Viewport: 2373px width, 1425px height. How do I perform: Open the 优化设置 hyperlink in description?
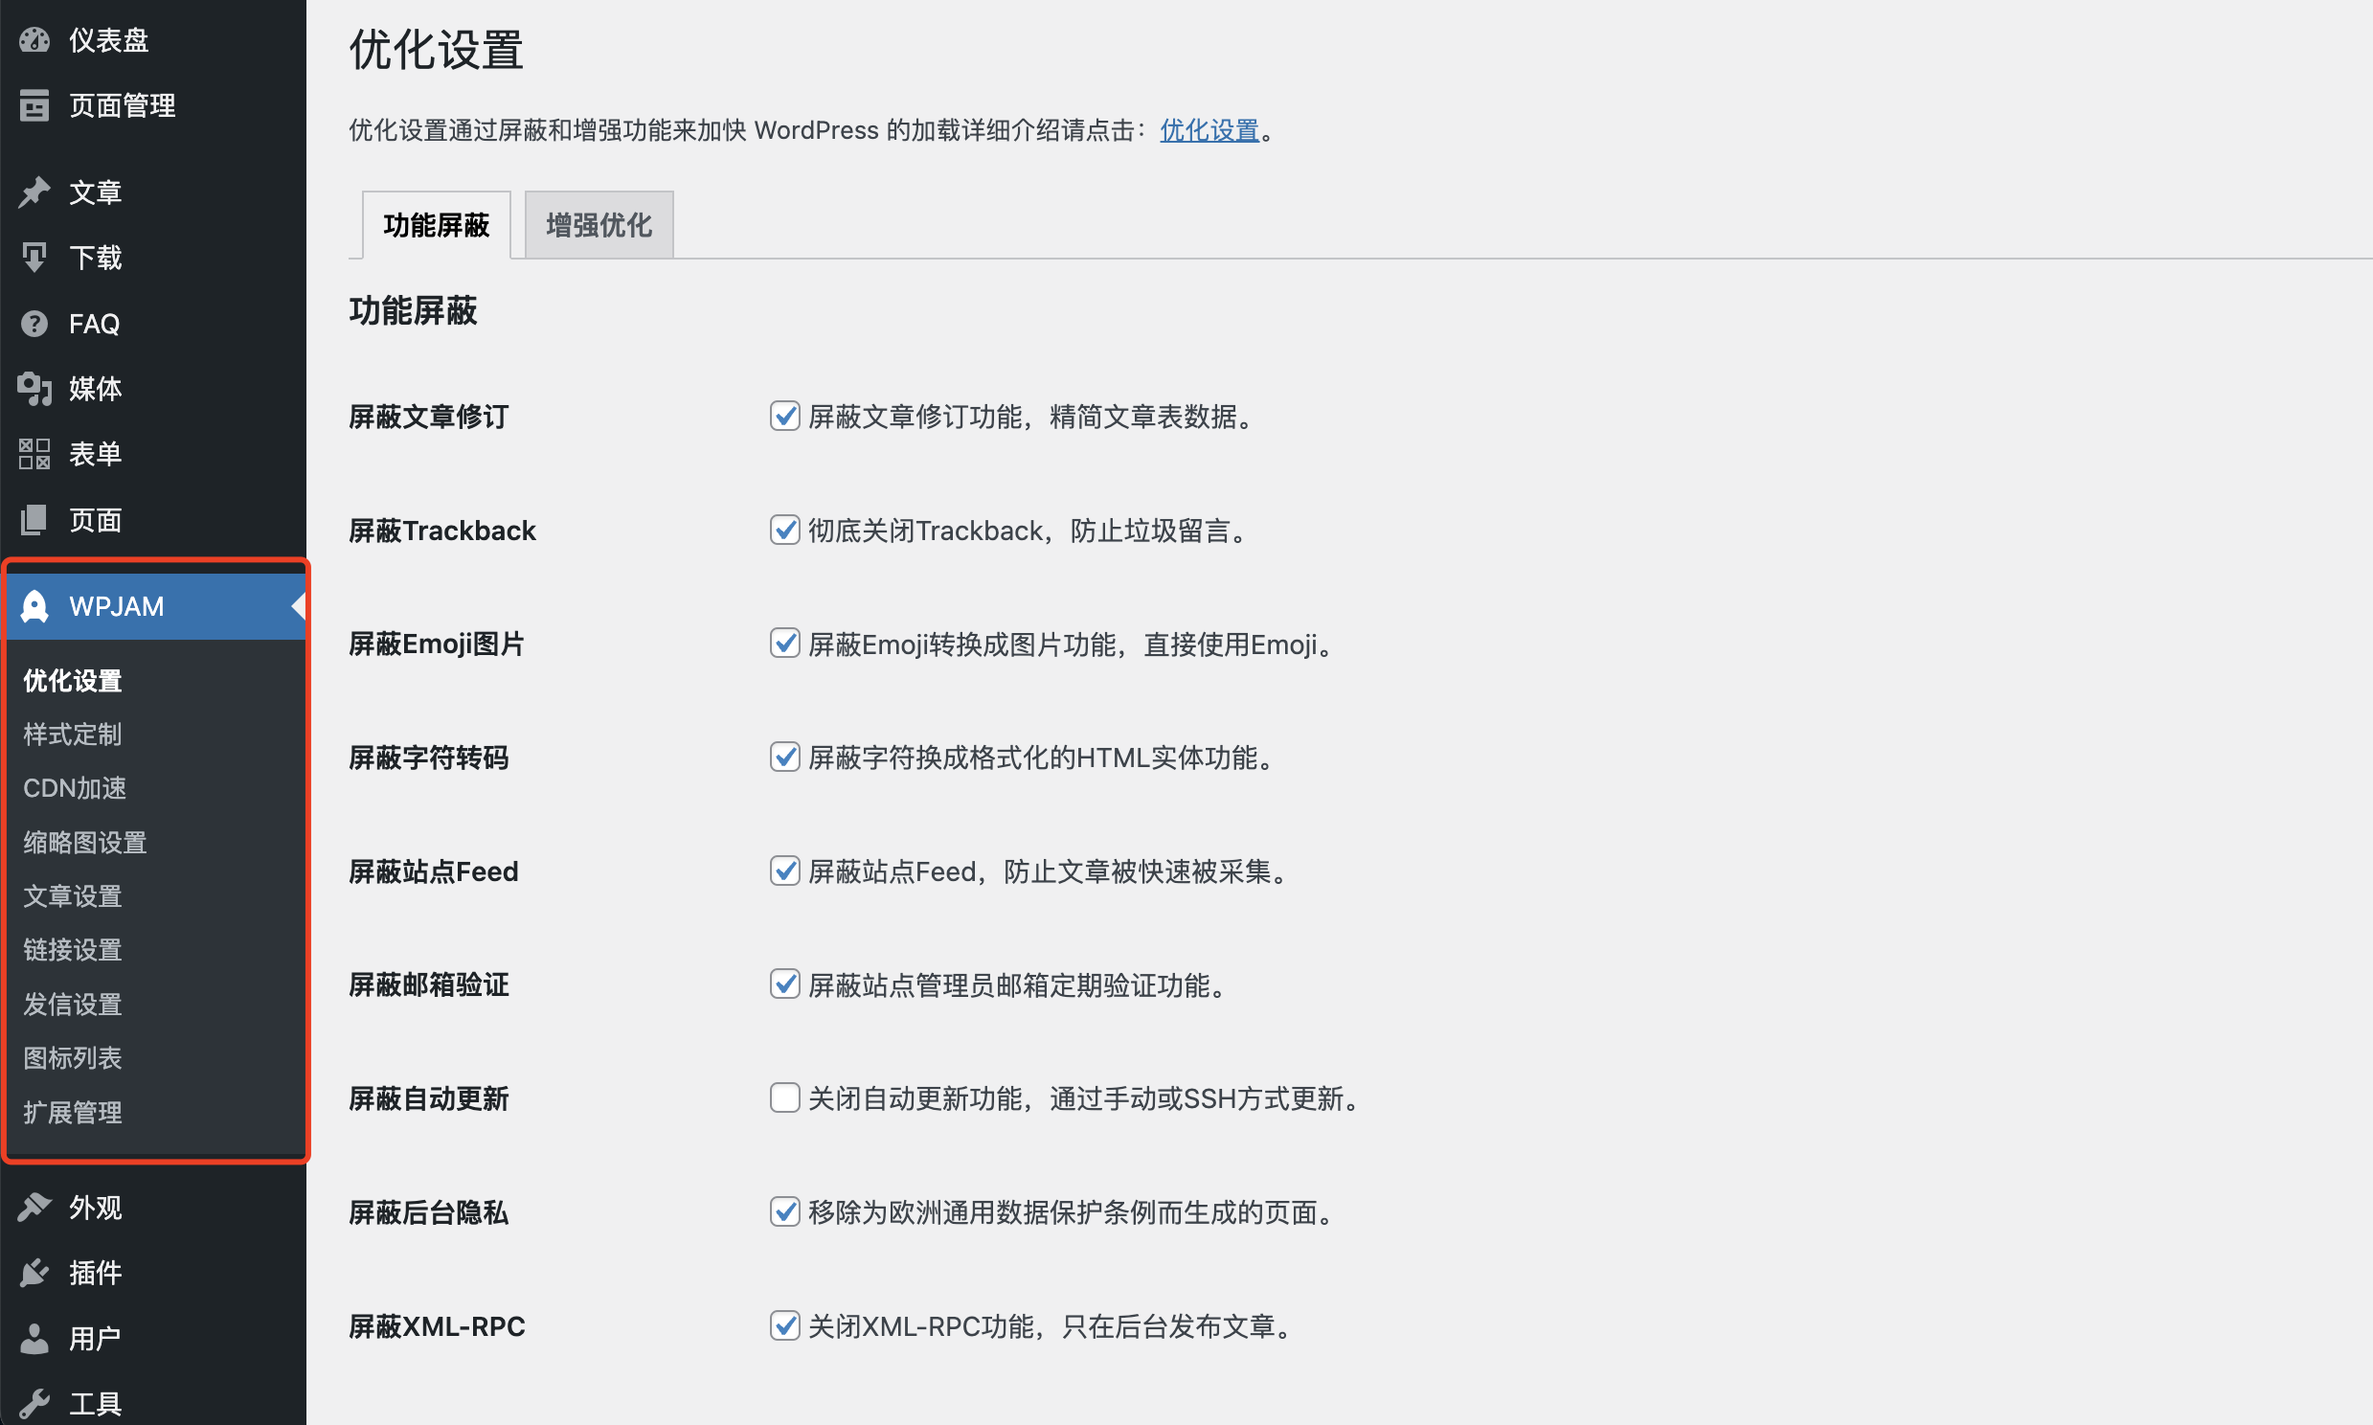[1209, 129]
